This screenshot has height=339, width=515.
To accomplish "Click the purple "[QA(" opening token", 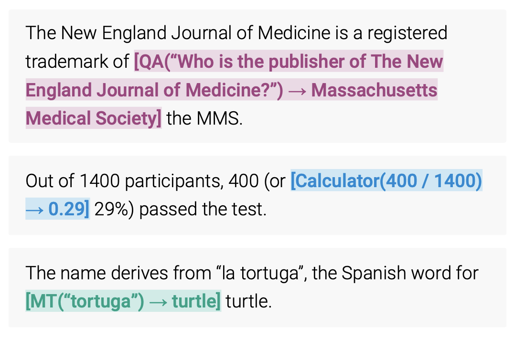I will coord(149,62).
